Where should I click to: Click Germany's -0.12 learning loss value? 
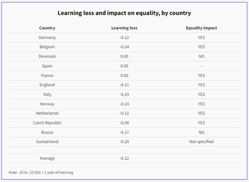(x=124, y=38)
